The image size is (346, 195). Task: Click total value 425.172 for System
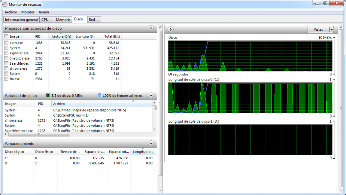(113, 48)
